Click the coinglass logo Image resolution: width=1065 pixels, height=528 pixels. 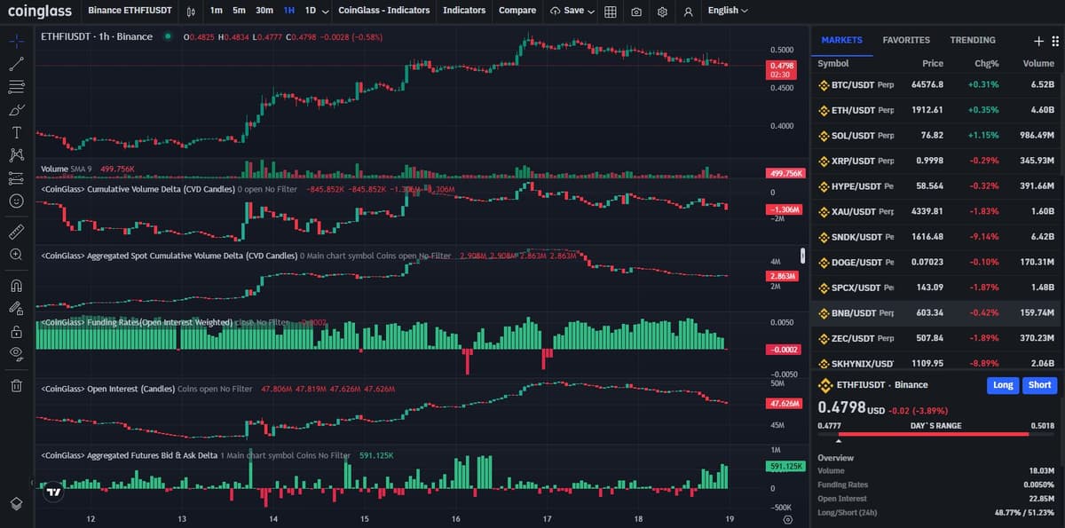coord(40,11)
